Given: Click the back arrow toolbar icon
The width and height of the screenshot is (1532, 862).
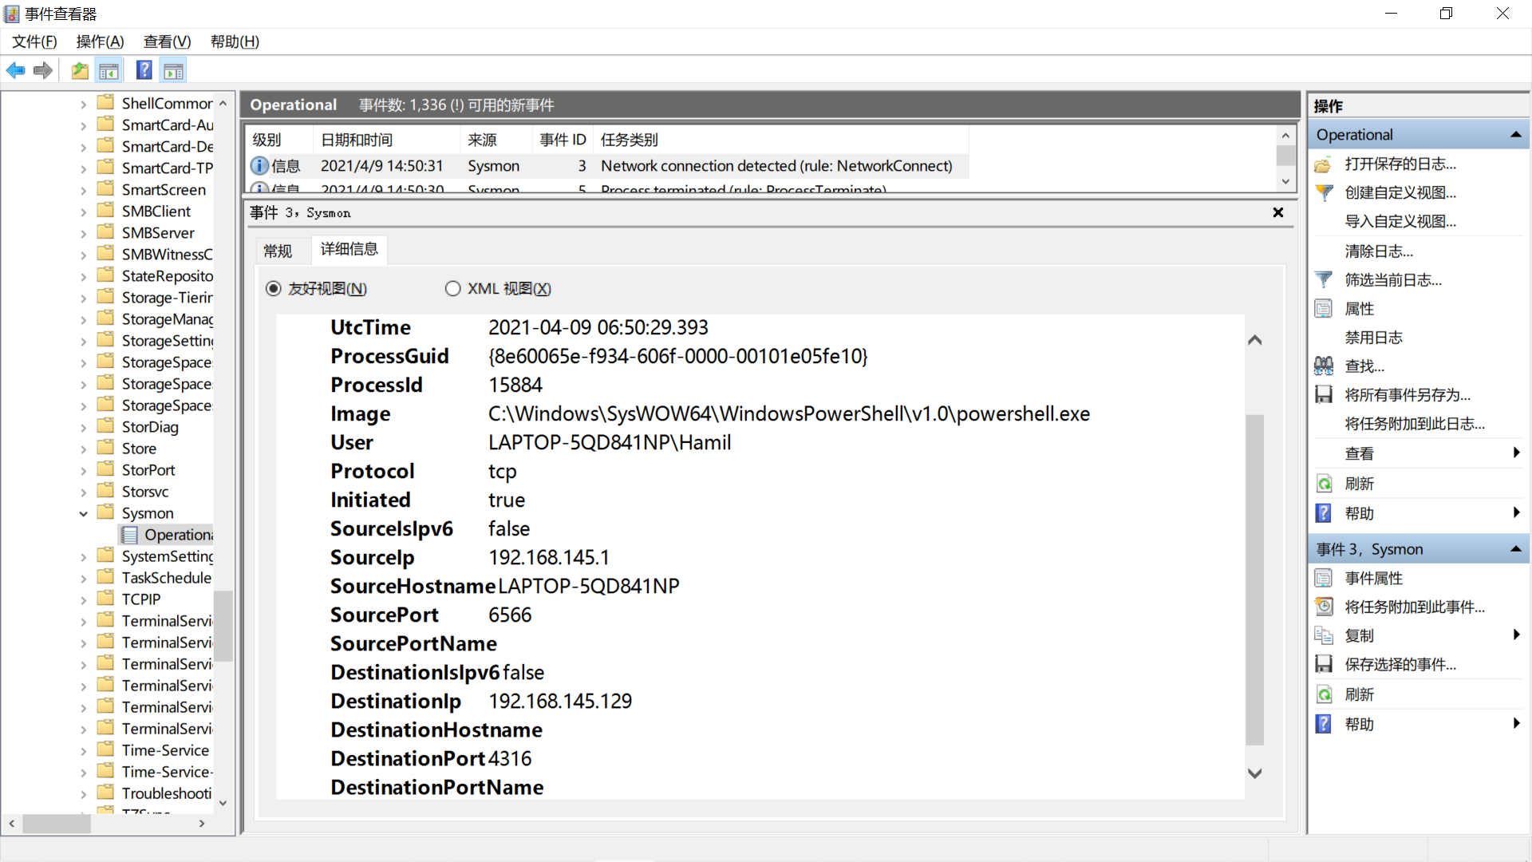Looking at the screenshot, I should [15, 71].
